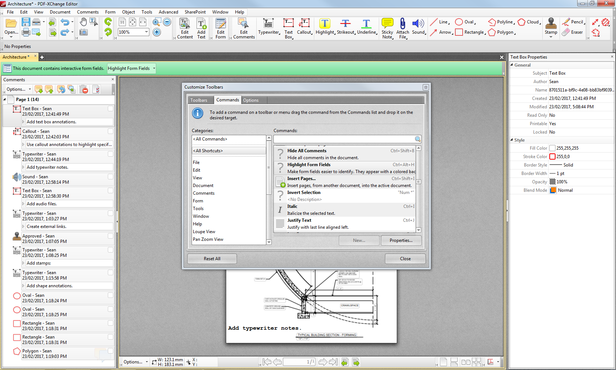The height and width of the screenshot is (370, 616).
Task: Choose the Attach File tool
Action: point(403,29)
